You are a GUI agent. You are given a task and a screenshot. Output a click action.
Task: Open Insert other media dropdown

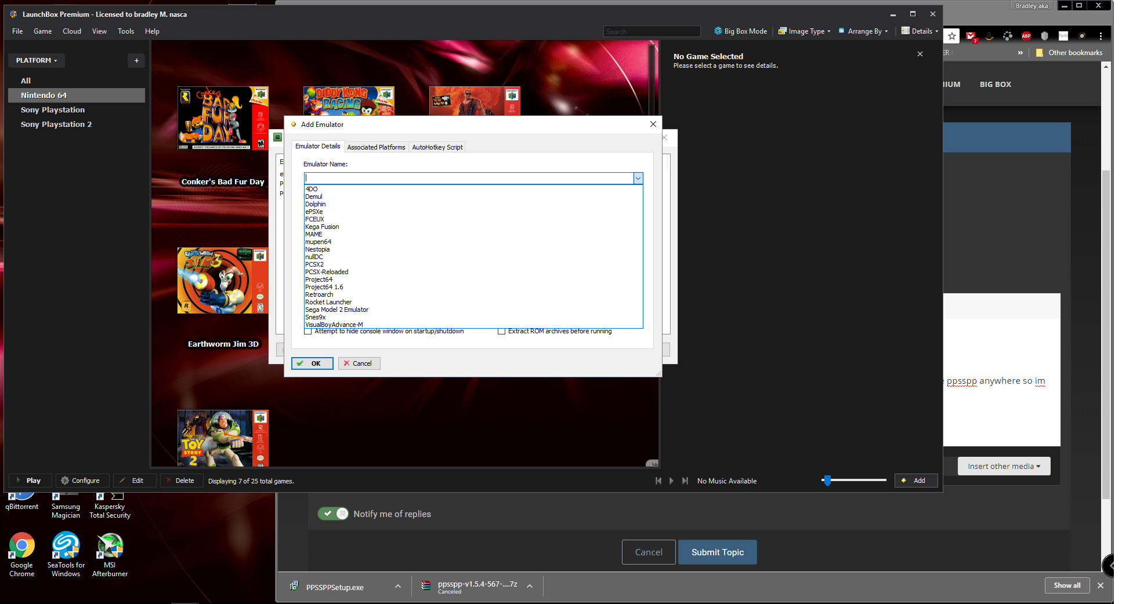[1004, 466]
